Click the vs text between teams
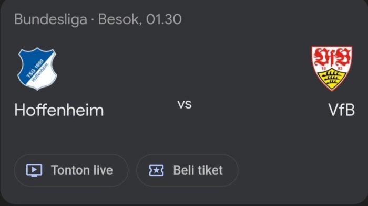This screenshot has width=368, height=206. [x=185, y=104]
